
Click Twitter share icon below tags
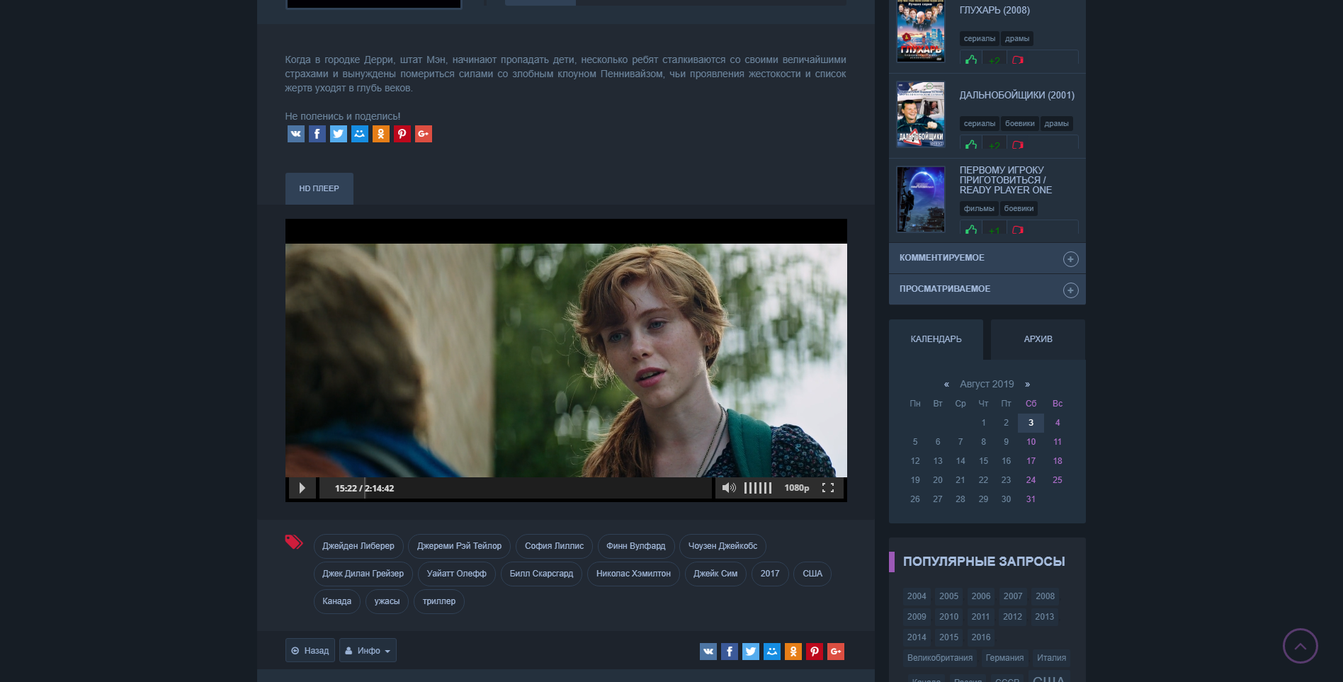point(750,652)
